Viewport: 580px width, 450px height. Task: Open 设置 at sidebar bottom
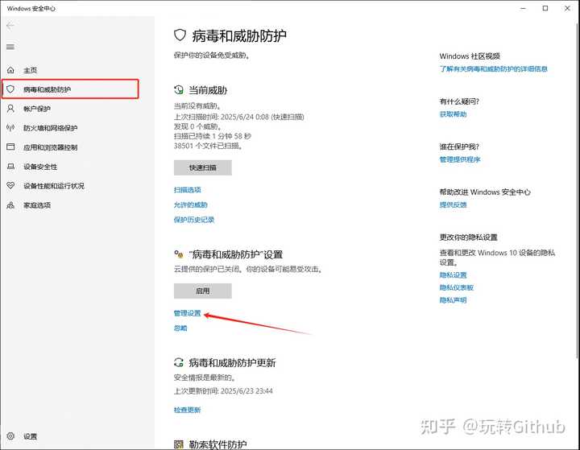point(30,436)
